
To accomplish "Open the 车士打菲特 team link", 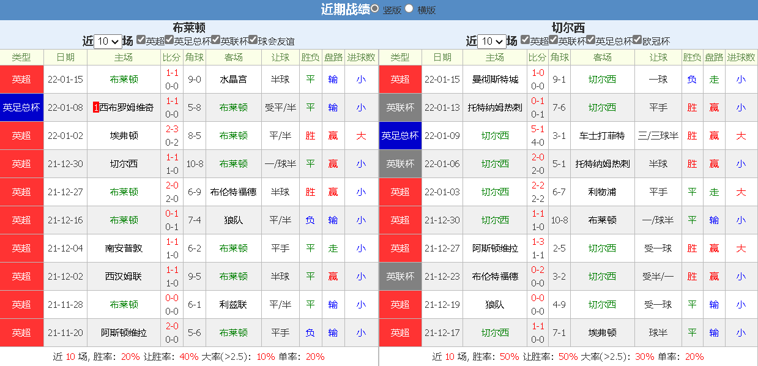I will [603, 135].
